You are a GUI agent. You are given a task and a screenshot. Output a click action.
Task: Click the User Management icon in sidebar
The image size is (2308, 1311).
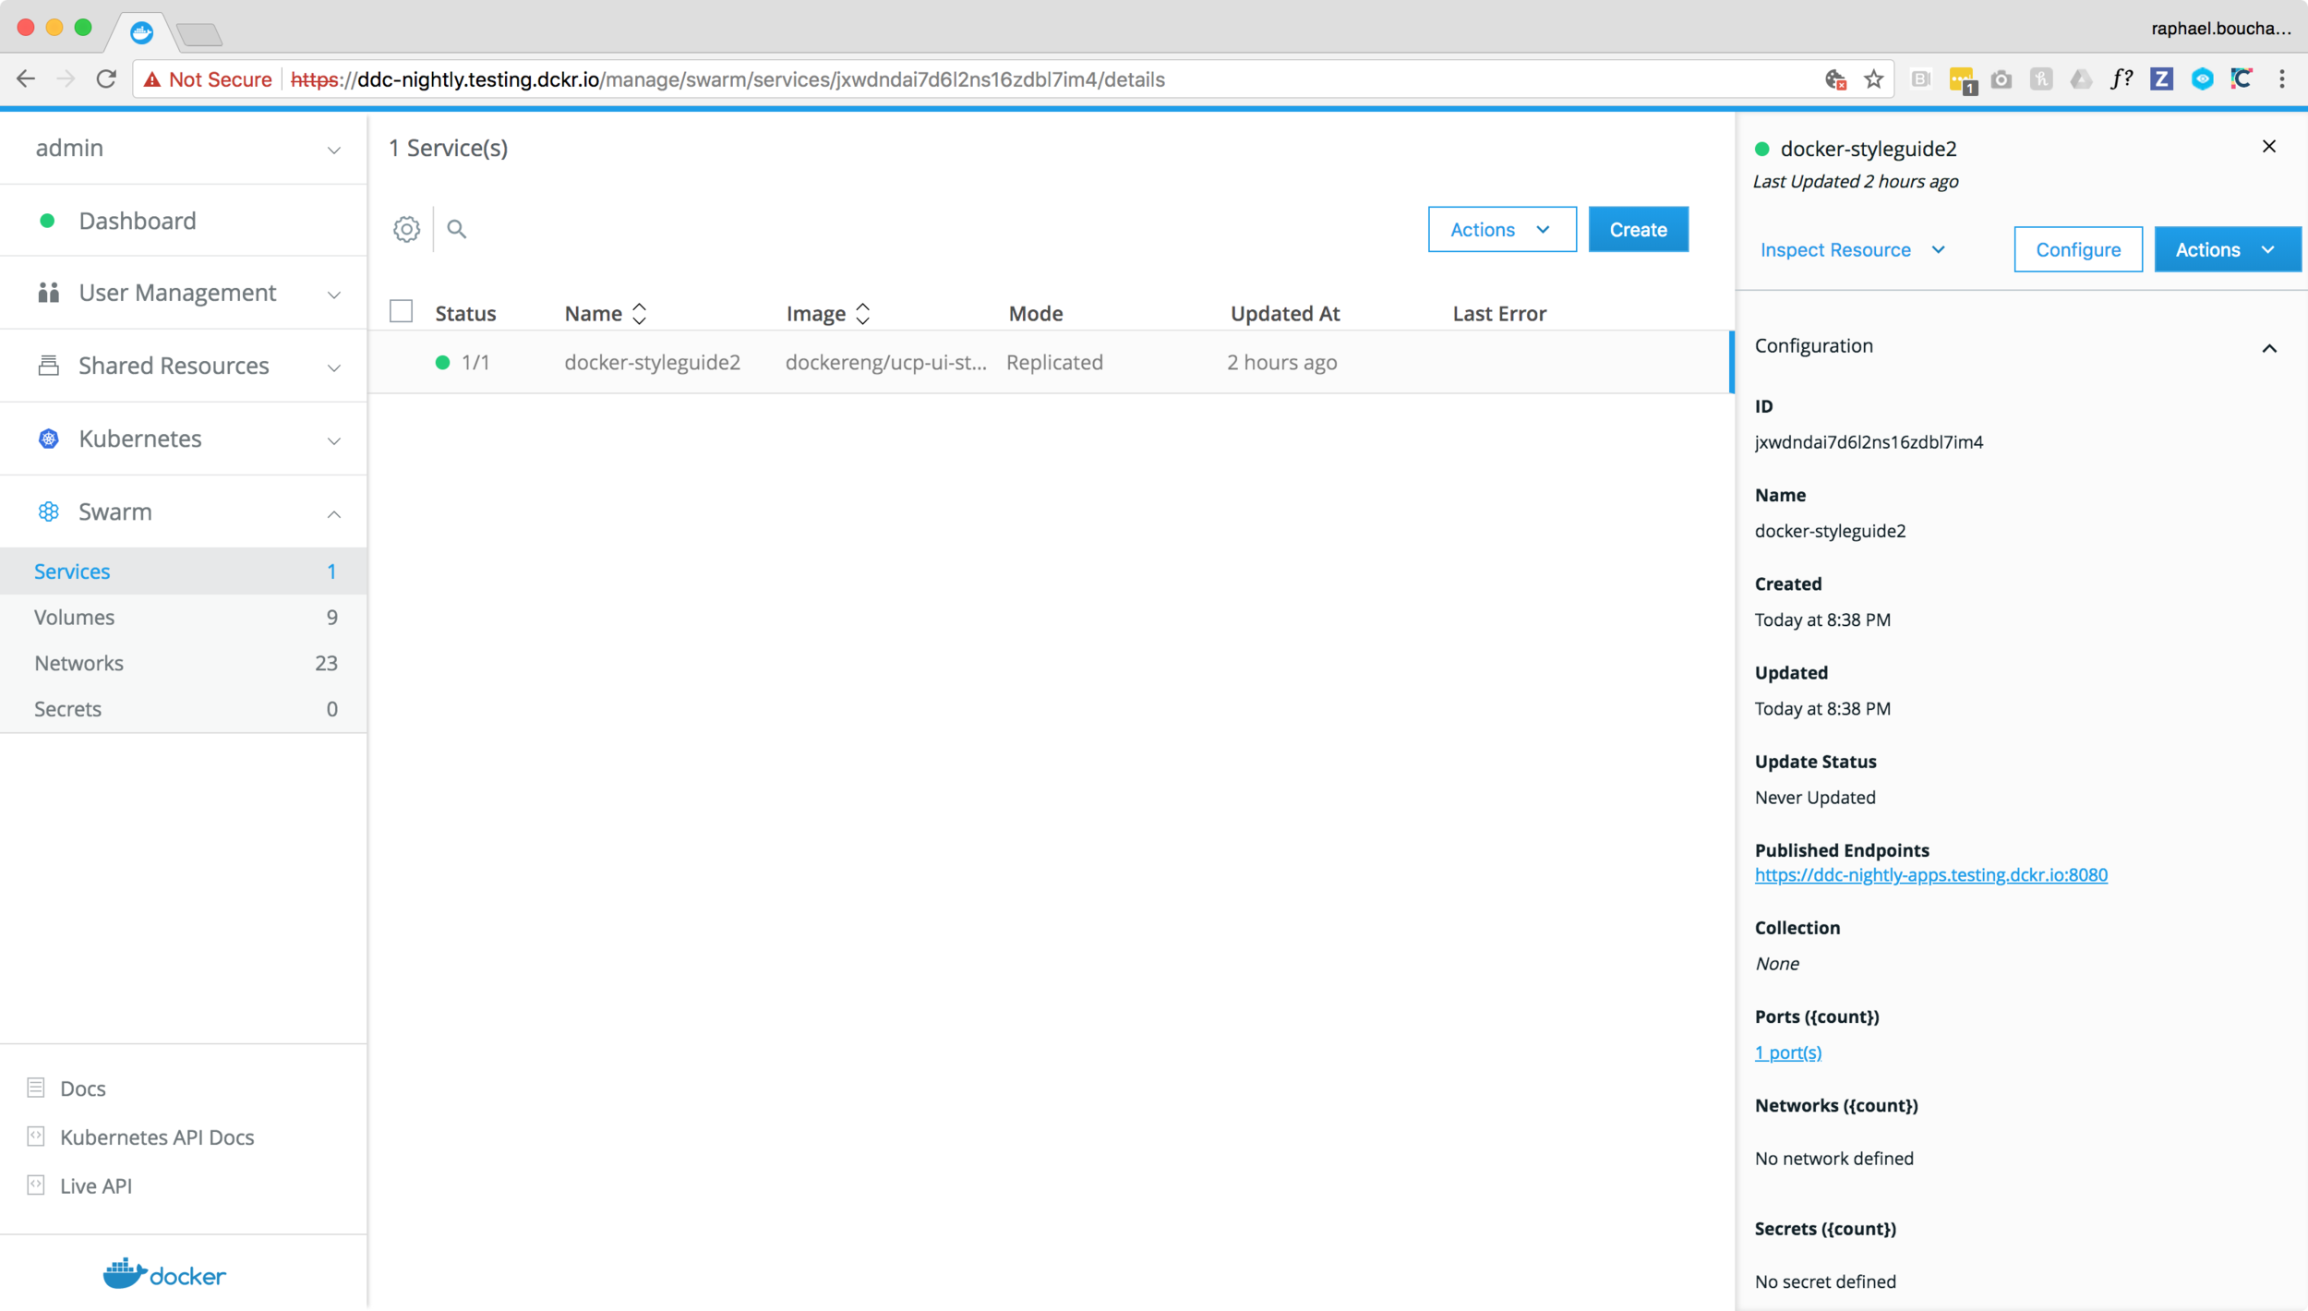click(x=46, y=292)
